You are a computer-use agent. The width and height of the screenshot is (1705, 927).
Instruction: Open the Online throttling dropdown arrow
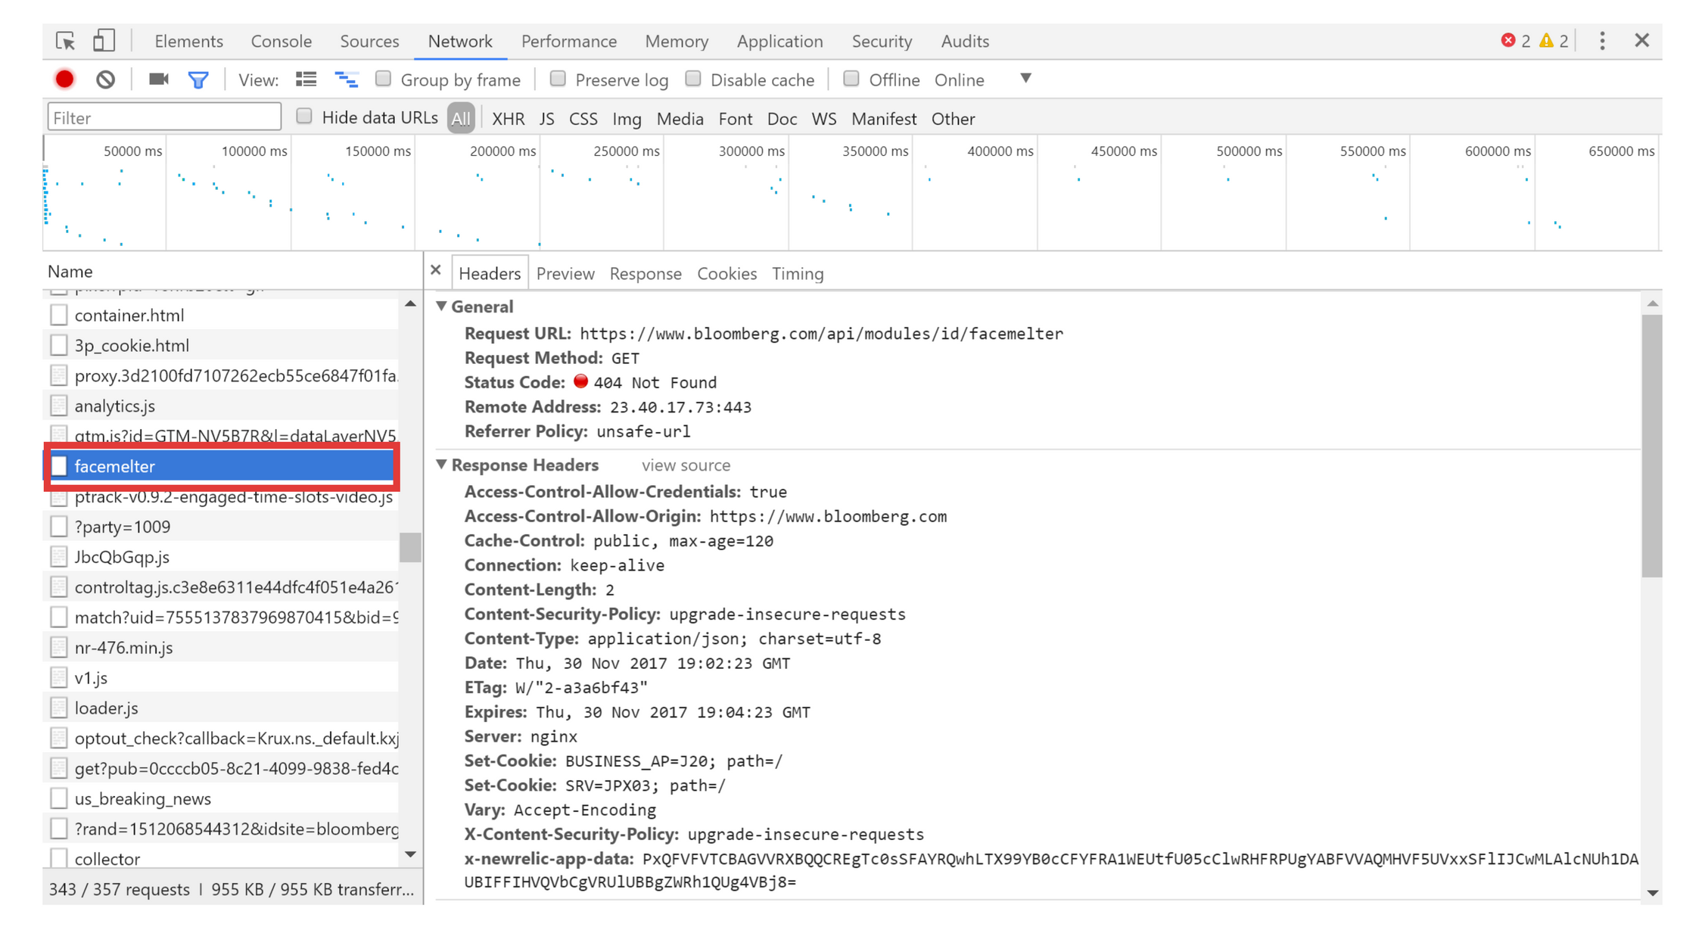point(1025,79)
